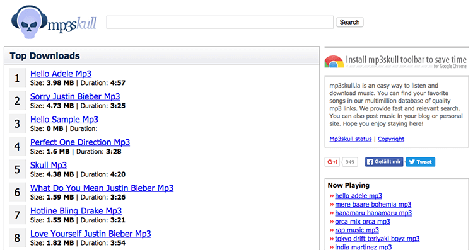Click rank number 7 box
Viewport: 473px width, 250px height.
[18, 215]
